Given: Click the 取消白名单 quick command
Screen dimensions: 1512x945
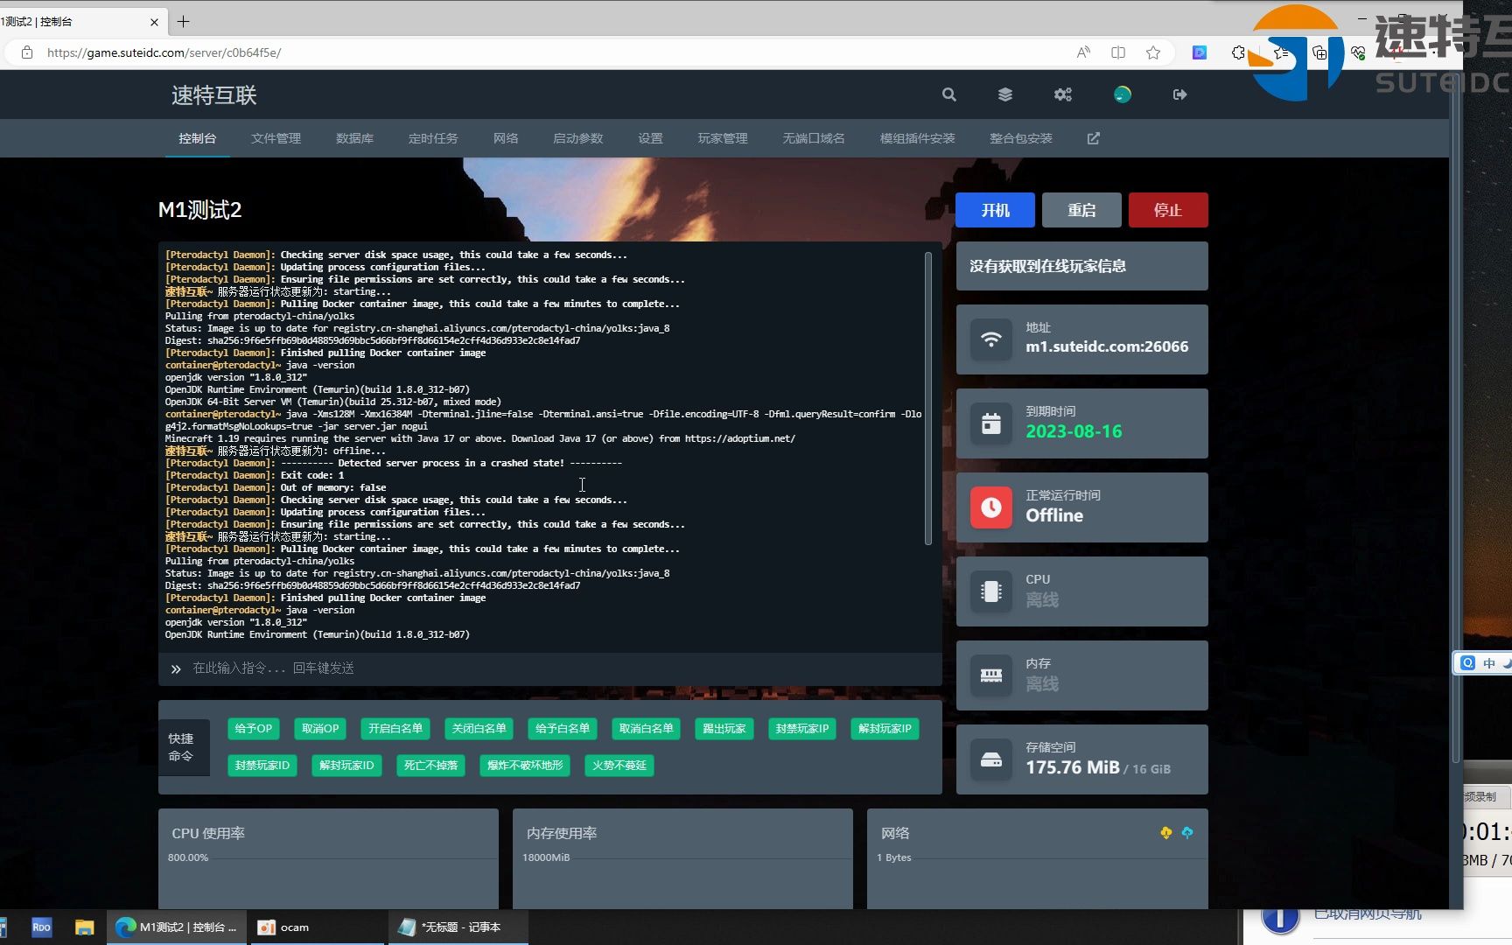Looking at the screenshot, I should 647,729.
